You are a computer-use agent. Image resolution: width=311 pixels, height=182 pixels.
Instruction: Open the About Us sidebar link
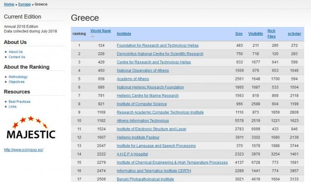[16, 52]
